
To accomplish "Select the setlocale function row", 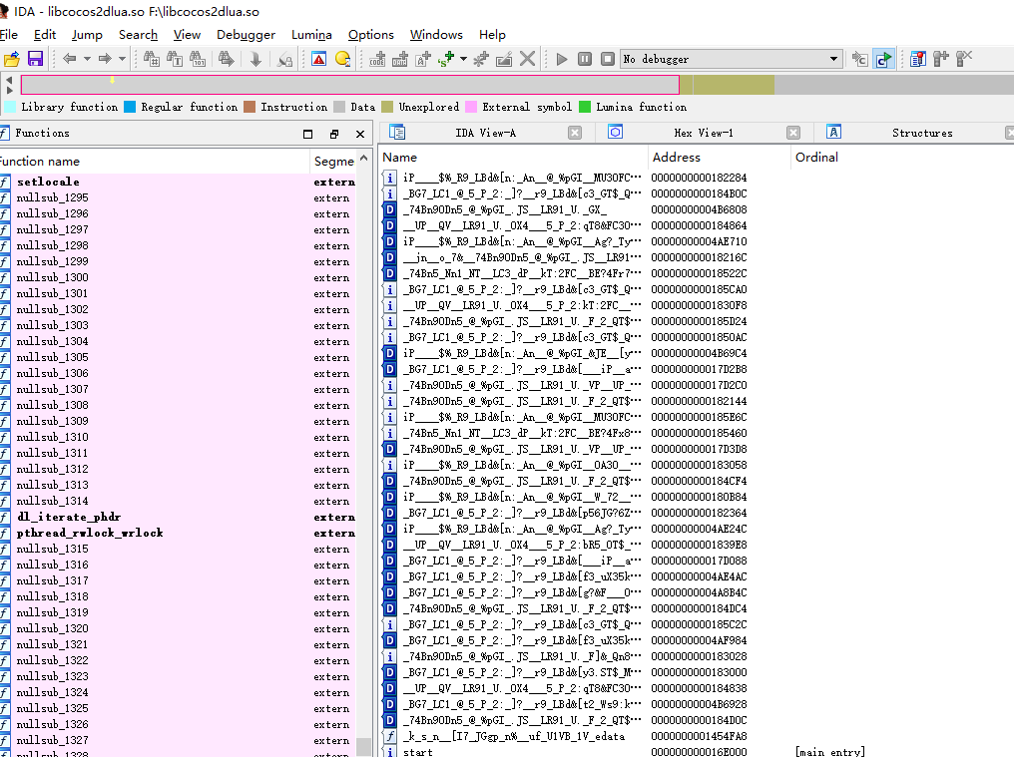I will click(x=178, y=182).
